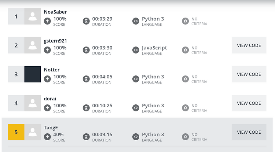Image resolution: width=275 pixels, height=152 pixels.
Task: View code for gstern921's solution
Action: pos(249,45)
